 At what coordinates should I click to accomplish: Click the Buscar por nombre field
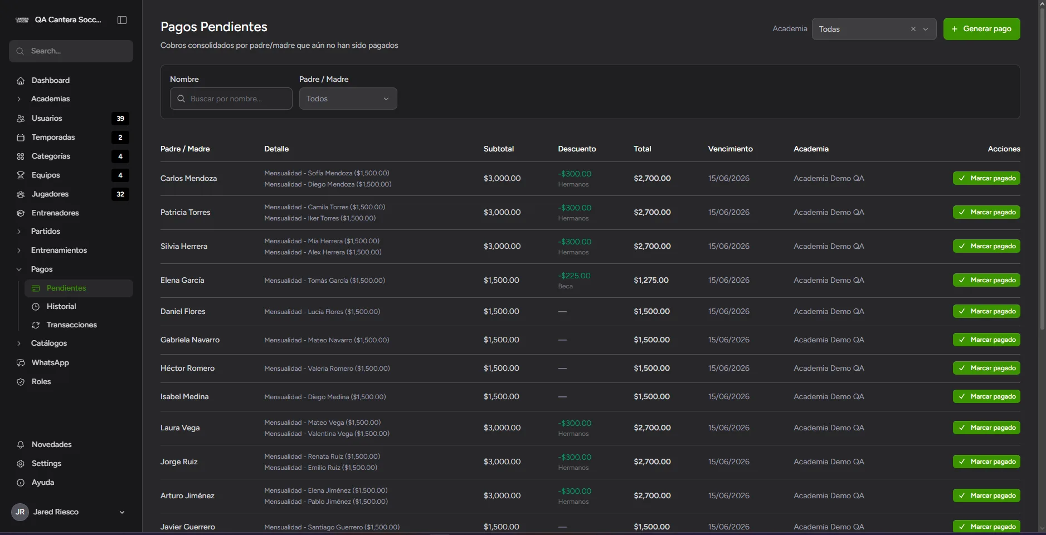point(231,99)
